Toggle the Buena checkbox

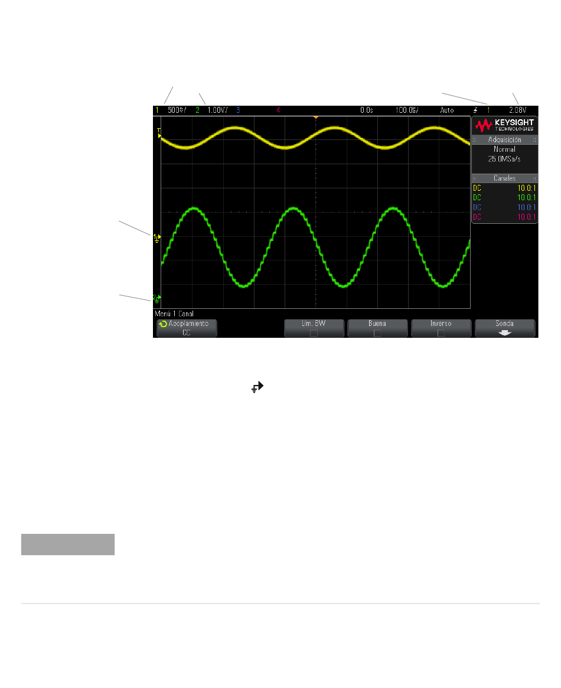point(377,333)
